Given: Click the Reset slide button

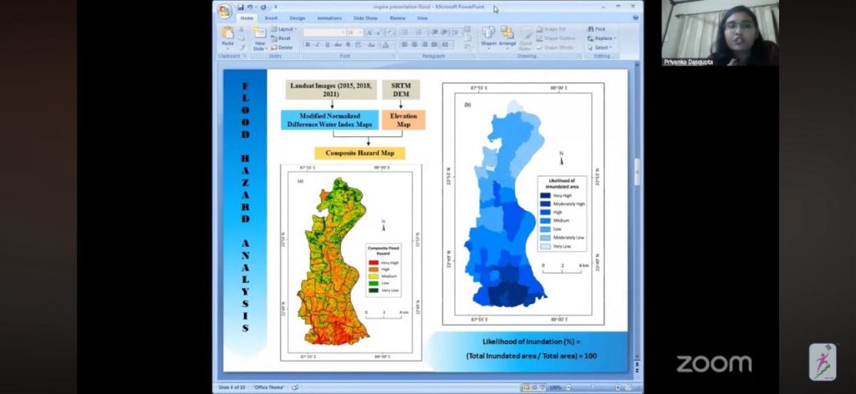Looking at the screenshot, I should [x=283, y=38].
